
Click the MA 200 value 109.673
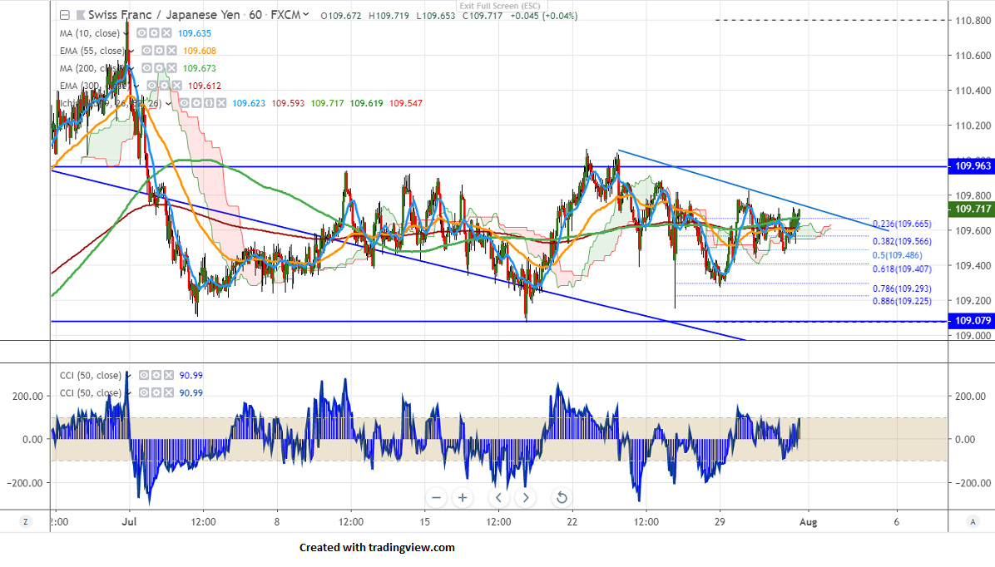point(200,68)
